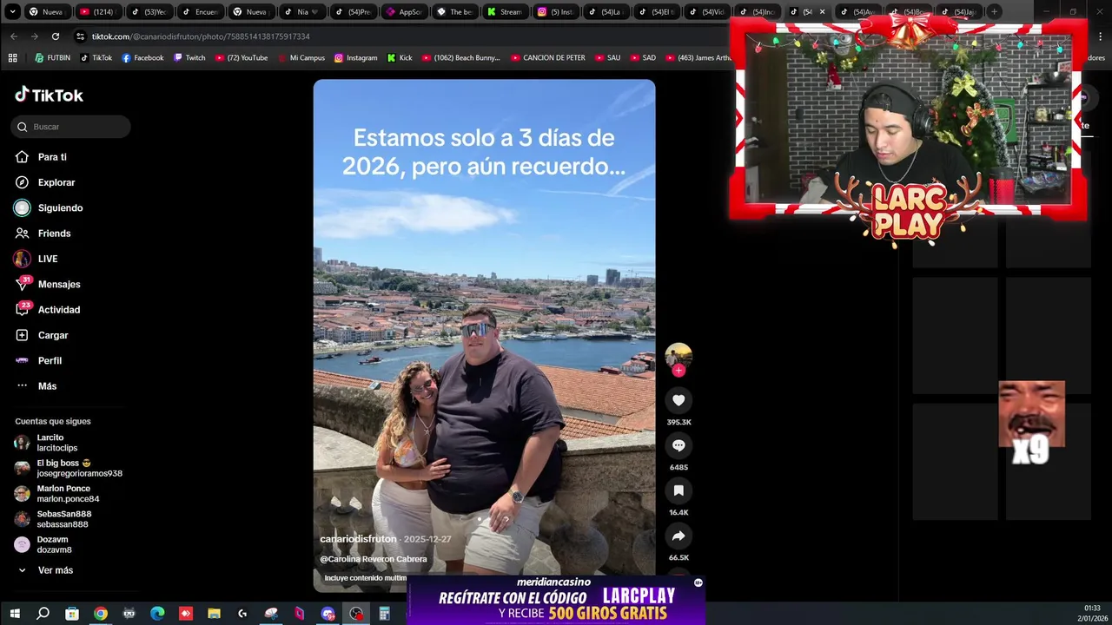Open Logitech G HUB from the taskbar

(x=242, y=614)
